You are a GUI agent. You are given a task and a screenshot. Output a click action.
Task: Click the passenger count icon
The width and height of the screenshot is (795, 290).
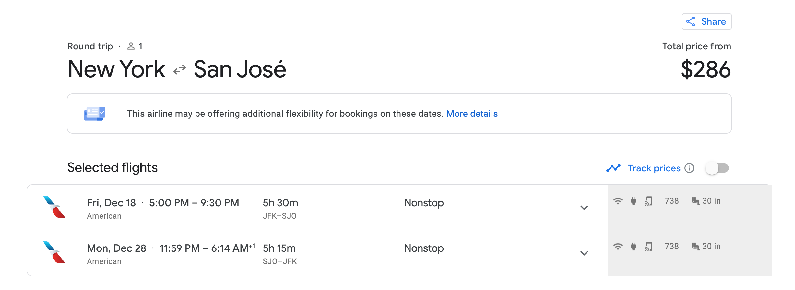coord(131,46)
